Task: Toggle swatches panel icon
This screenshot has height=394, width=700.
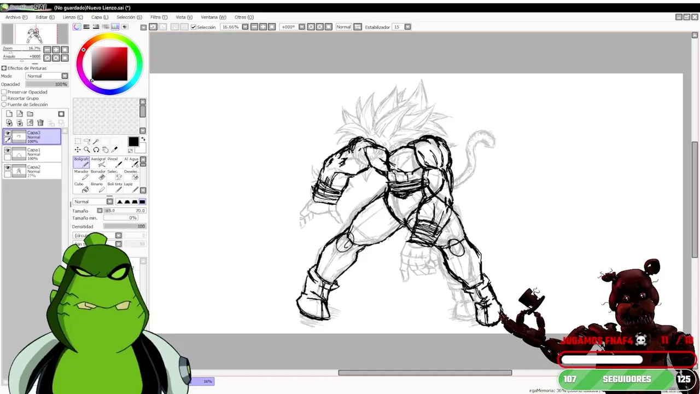Action: 115,27
